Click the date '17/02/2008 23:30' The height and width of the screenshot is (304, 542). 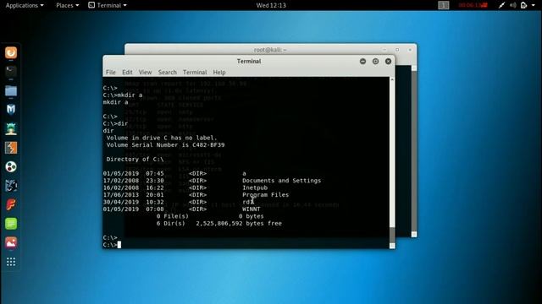134,181
